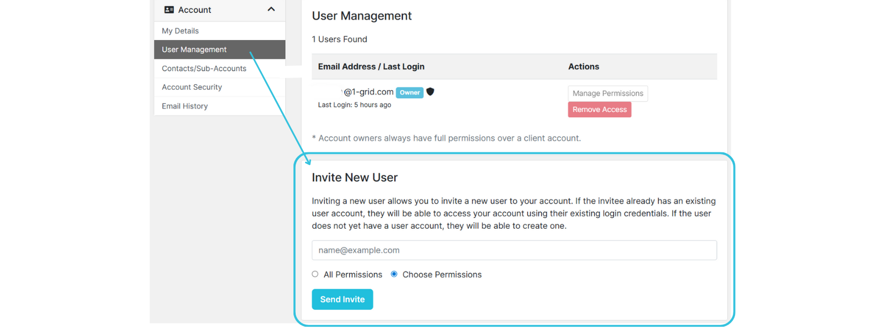Click the @1-grid.com email address

[368, 92]
